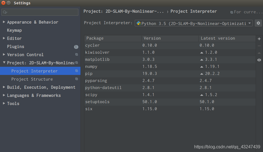Select the python-dateutil package row

click(x=170, y=88)
